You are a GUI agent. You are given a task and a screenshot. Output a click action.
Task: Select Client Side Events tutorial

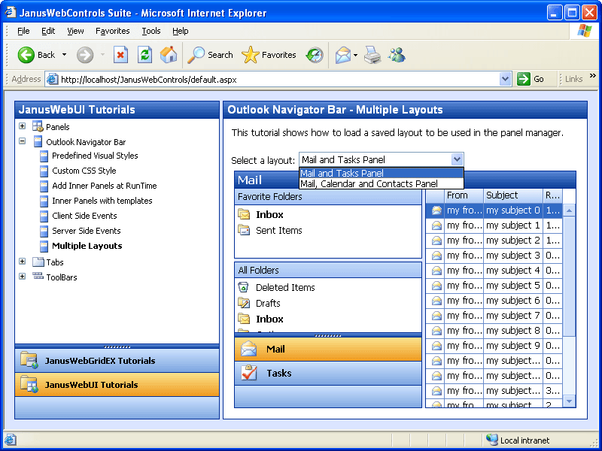84,216
